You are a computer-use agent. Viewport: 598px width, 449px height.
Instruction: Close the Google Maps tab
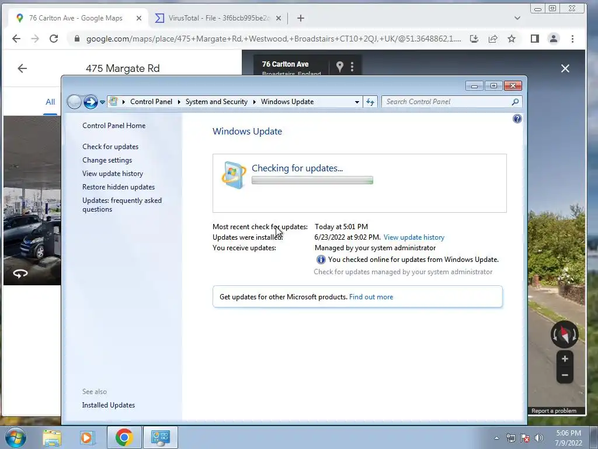[x=139, y=18]
